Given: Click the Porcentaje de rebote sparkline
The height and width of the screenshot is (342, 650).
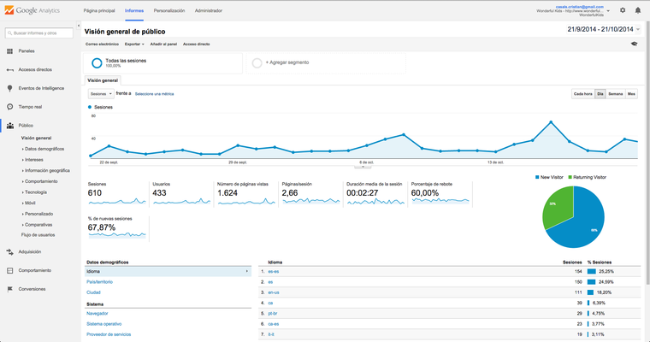Looking at the screenshot, I should [x=440, y=201].
